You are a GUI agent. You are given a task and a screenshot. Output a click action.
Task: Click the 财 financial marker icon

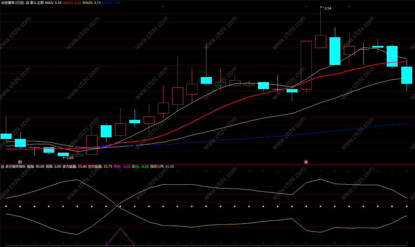point(20,162)
